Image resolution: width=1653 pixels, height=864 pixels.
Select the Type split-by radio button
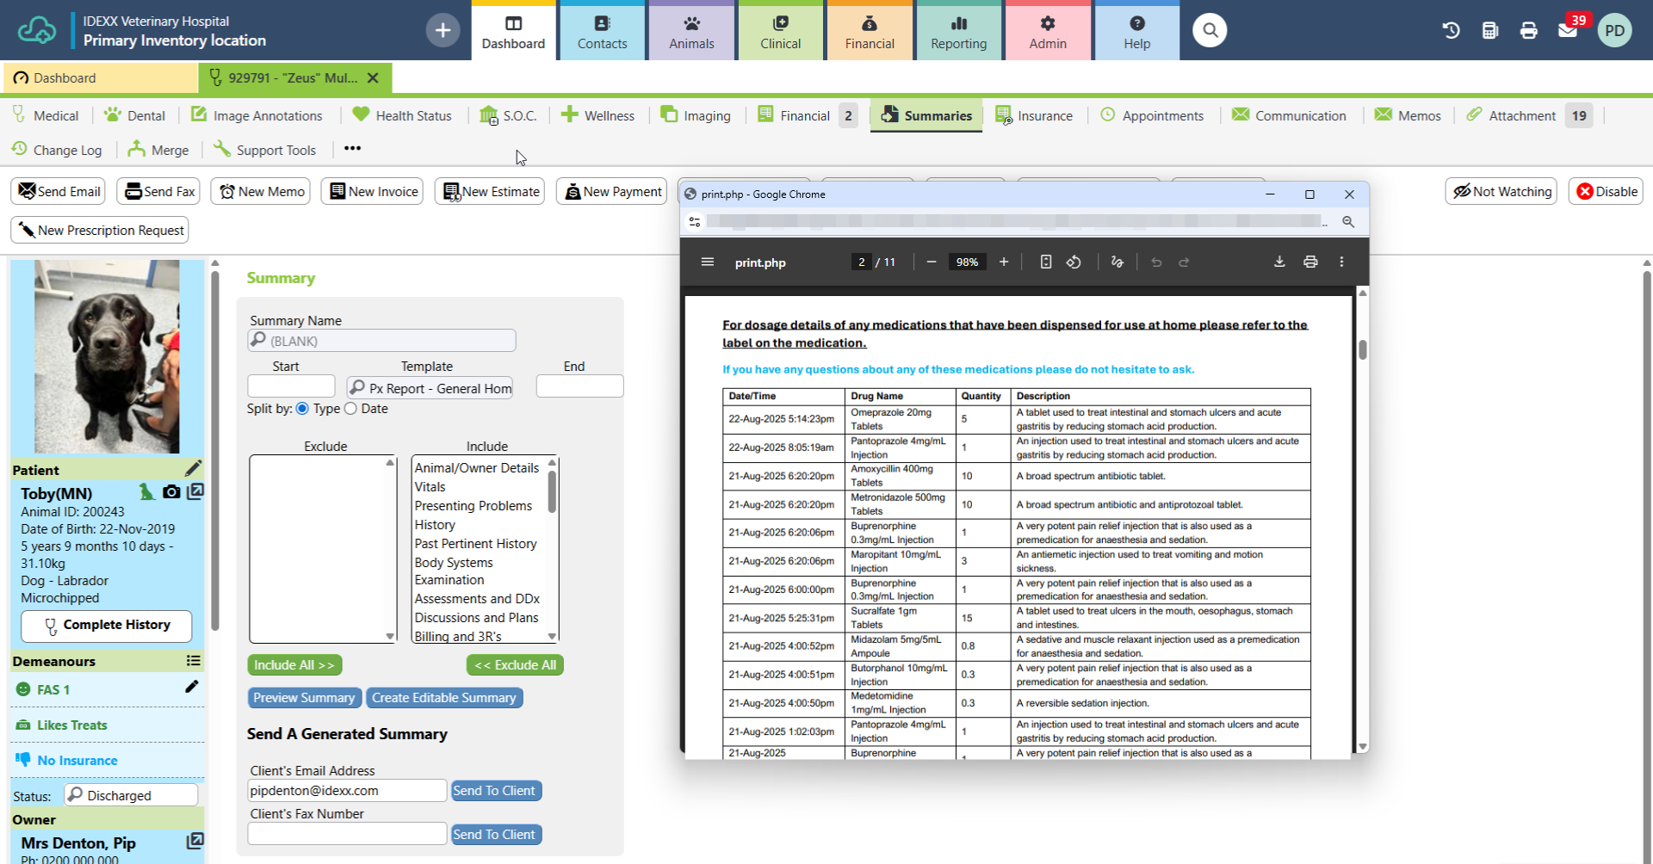point(302,409)
